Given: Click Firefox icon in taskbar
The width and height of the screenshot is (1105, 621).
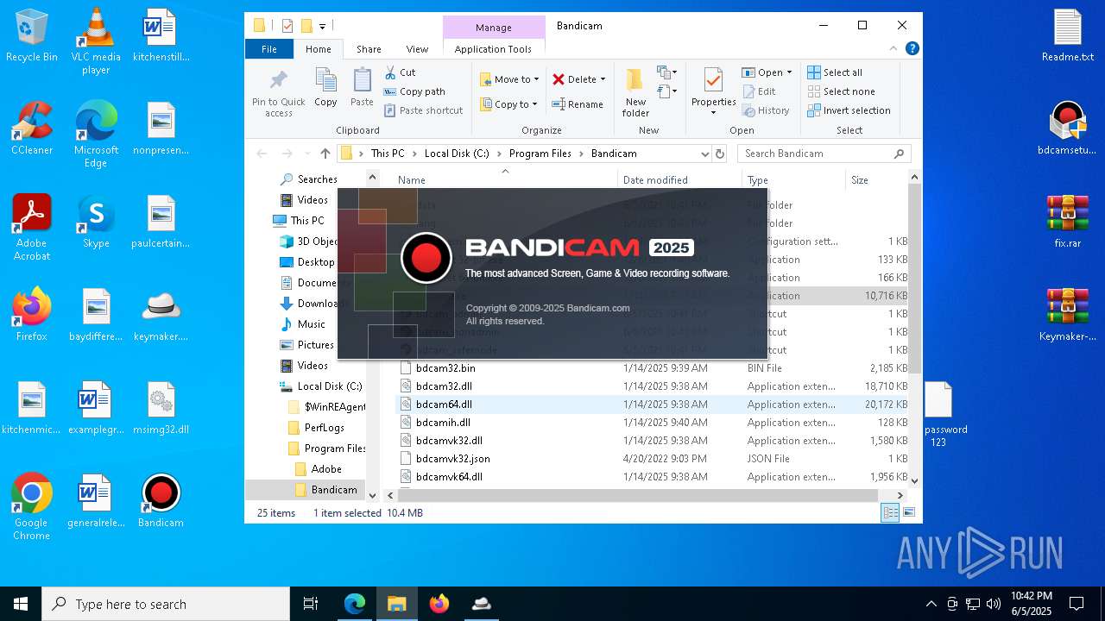Looking at the screenshot, I should (439, 604).
